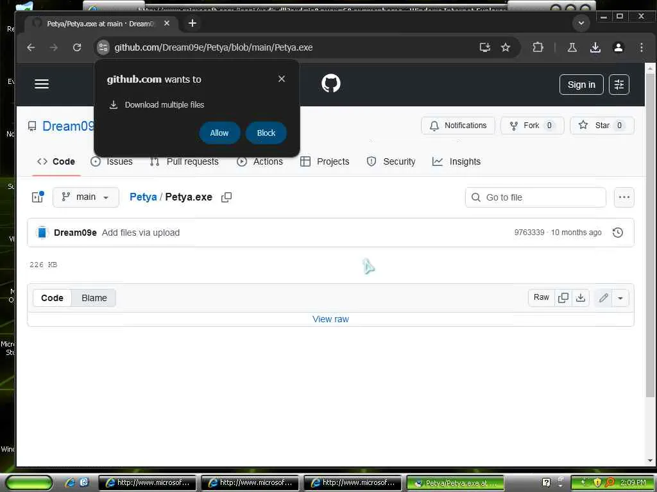Open the Dream09e commit author link

76,233
